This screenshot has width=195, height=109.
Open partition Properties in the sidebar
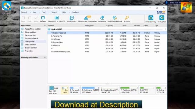(29, 51)
